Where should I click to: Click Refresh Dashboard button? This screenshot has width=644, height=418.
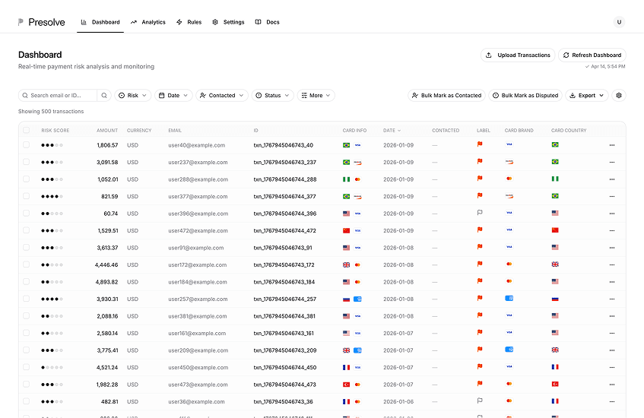[592, 55]
